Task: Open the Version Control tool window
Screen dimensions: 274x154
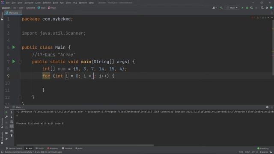Action: (14, 148)
